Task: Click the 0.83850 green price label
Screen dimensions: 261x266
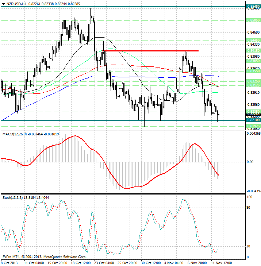Action: pyautogui.click(x=253, y=61)
